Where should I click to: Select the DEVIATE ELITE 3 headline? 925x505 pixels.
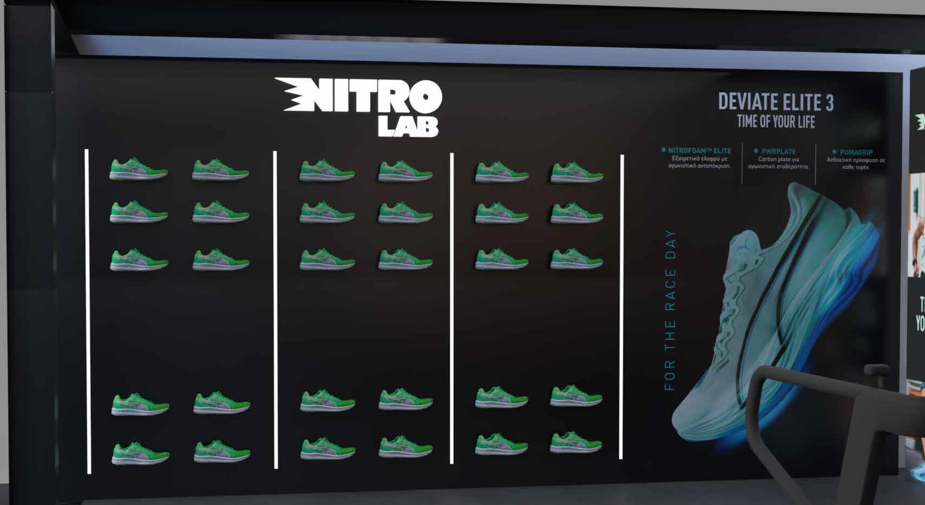pyautogui.click(x=776, y=102)
